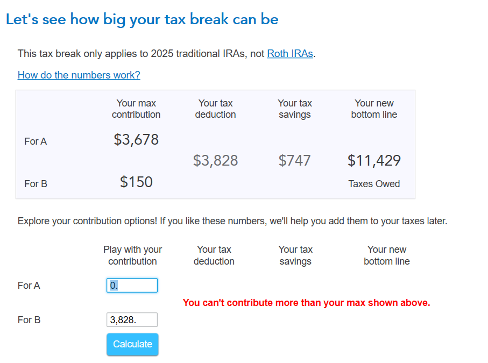
Task: Click the For A label beside the input field
Action: click(29, 286)
